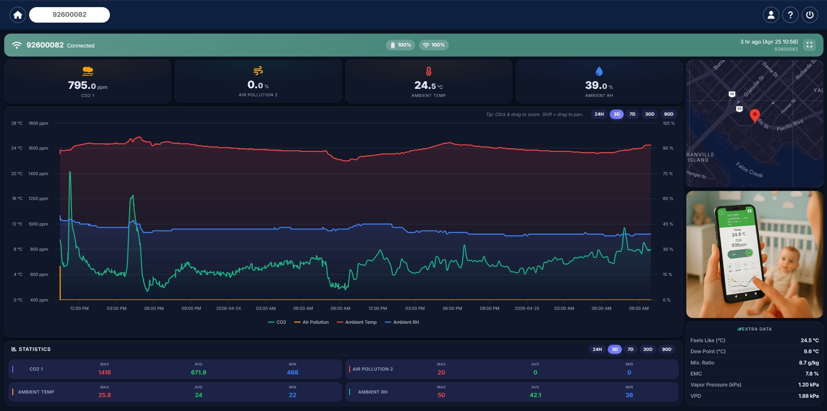This screenshot has height=411, width=827.
Task: Click the Ambient RH average 42.1
Action: click(x=535, y=395)
